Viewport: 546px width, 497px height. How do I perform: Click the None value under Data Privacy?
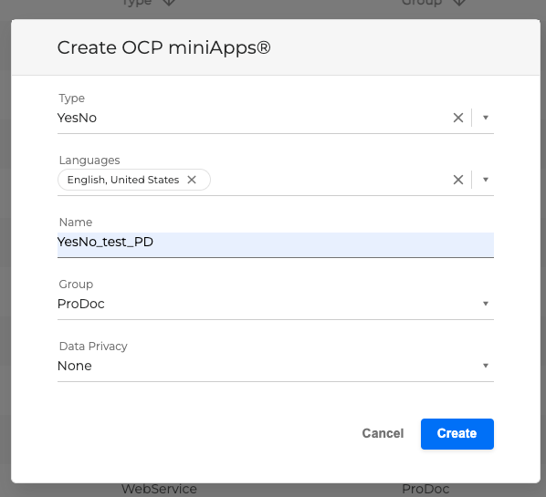point(75,366)
